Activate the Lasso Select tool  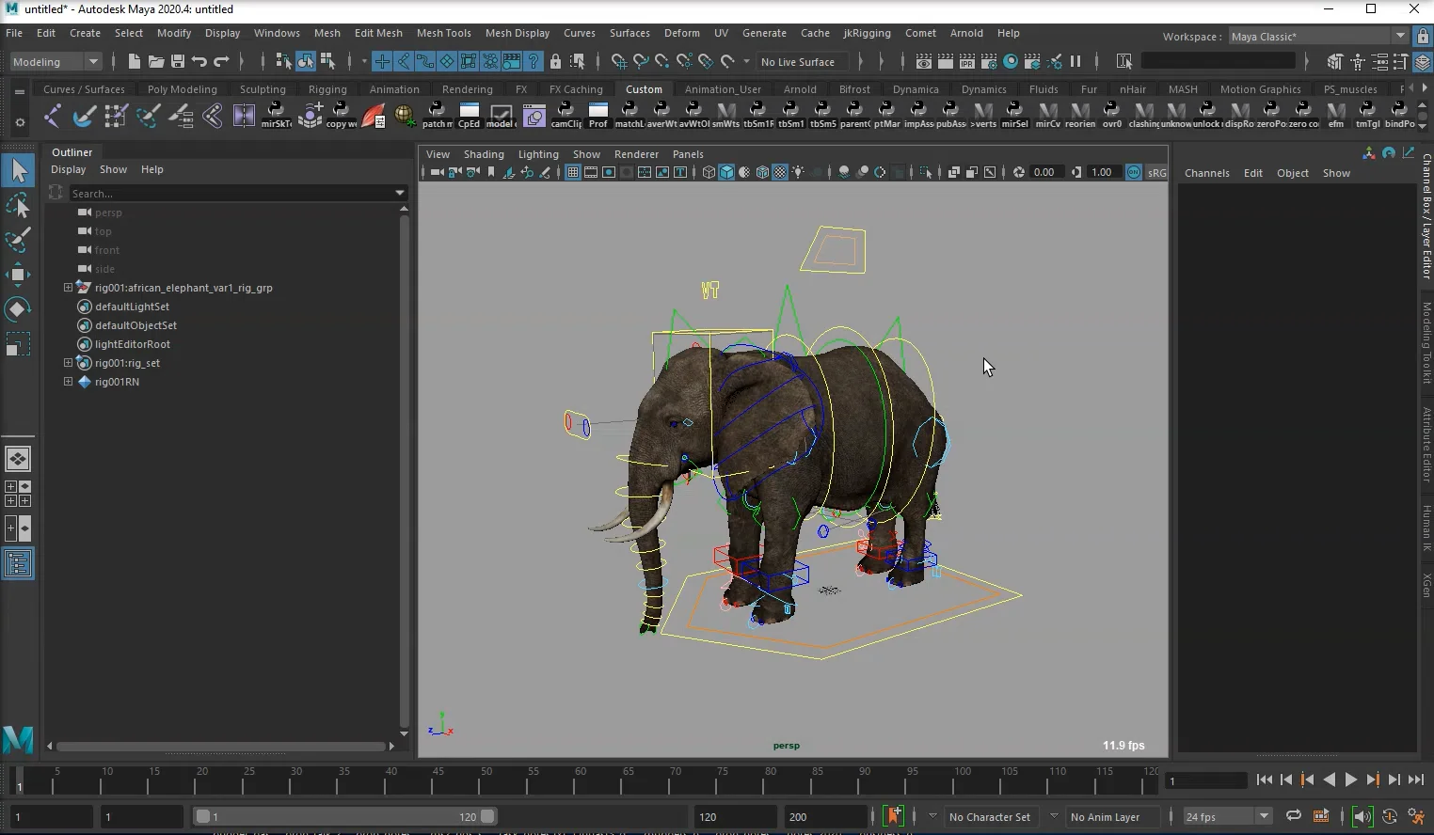click(x=18, y=205)
